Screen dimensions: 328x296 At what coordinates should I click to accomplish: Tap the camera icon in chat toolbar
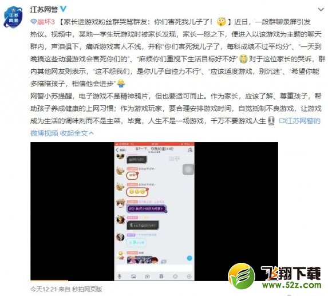point(147,277)
